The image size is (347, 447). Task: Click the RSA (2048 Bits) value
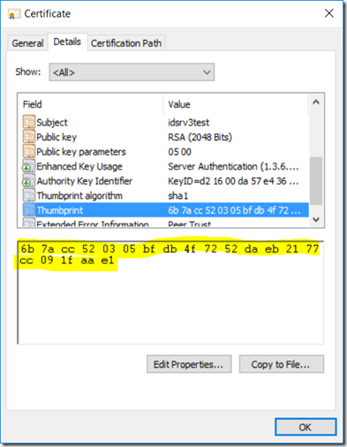pyautogui.click(x=200, y=137)
